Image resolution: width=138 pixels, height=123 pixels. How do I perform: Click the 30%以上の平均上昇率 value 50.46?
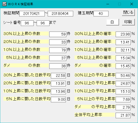[x=123, y=76]
